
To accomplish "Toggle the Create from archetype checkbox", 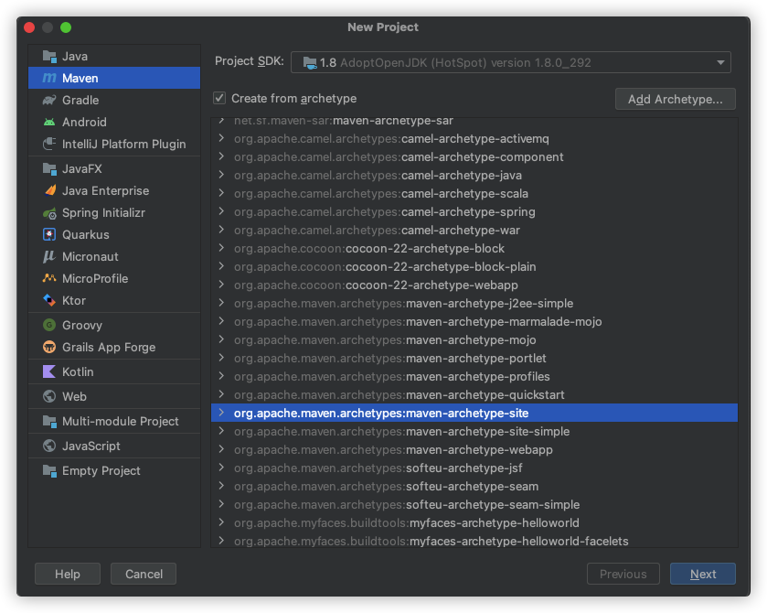I will tap(219, 98).
